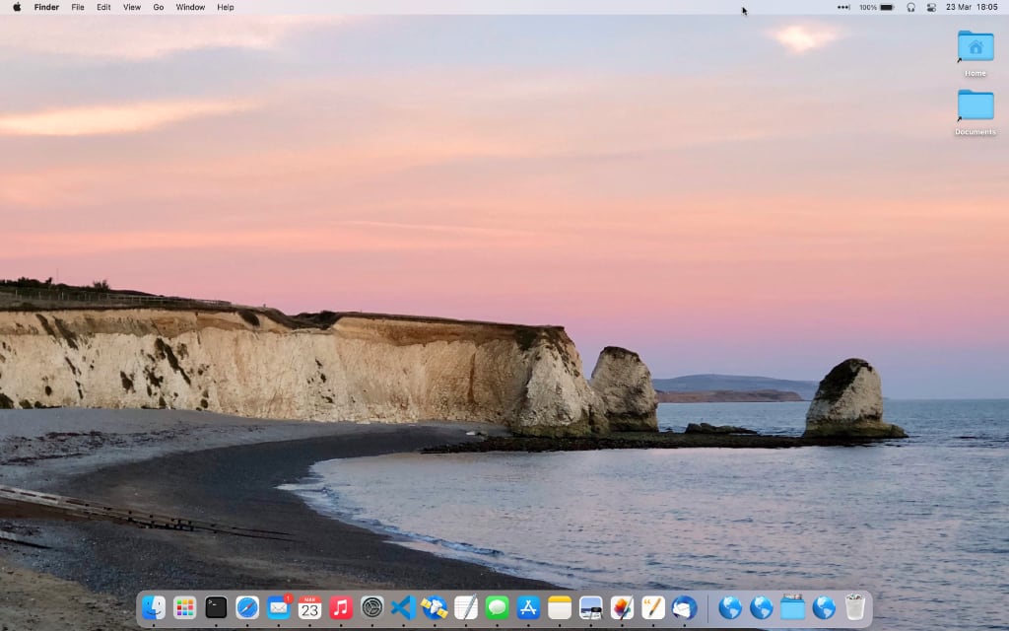
Task: Open Finder from the dock
Action: point(154,608)
